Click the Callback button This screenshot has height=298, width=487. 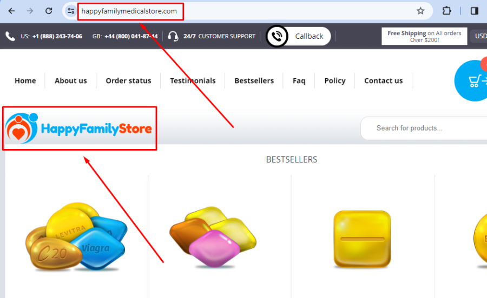(299, 36)
